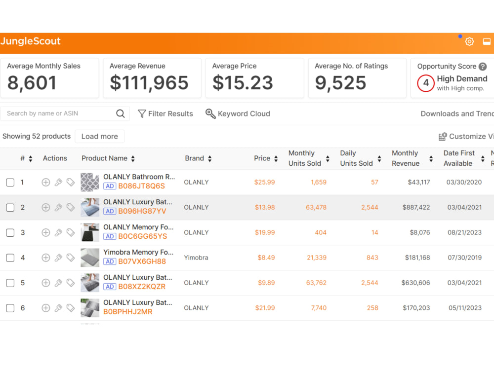Screen dimensions: 494x370
Task: Click pin icon for Yimobra row 4
Action: [58, 258]
